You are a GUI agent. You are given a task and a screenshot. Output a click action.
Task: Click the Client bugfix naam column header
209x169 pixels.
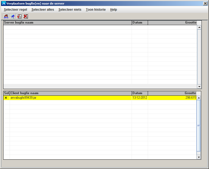coord(71,93)
